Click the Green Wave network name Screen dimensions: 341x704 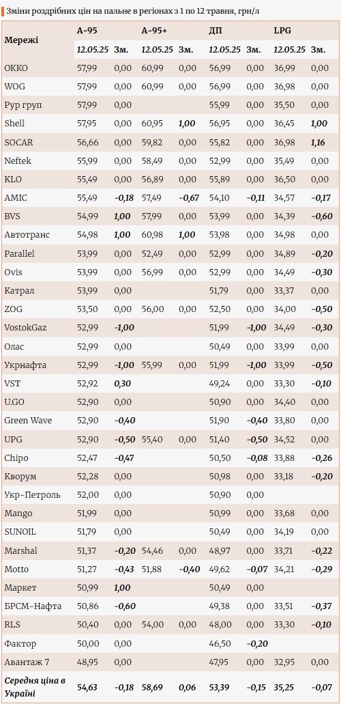pos(28,421)
